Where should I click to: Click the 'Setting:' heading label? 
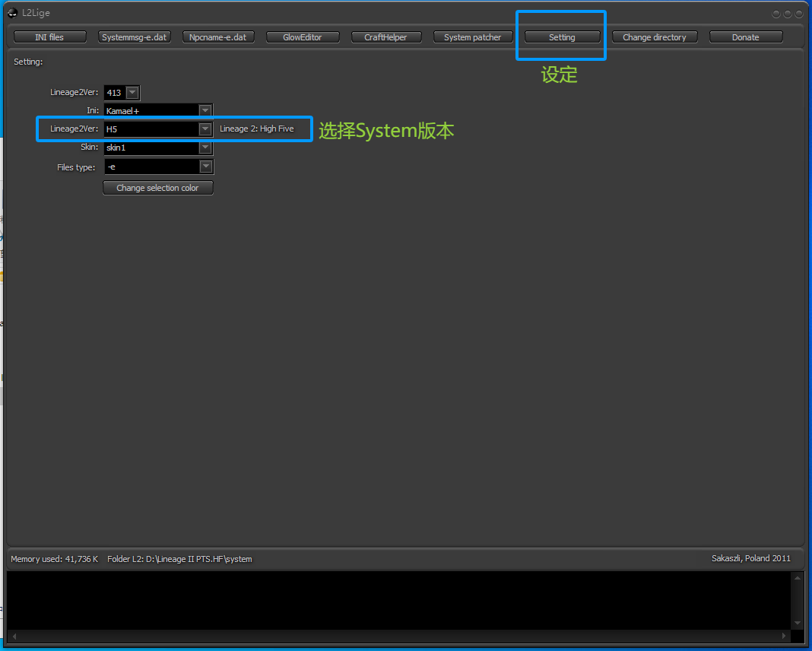tap(28, 62)
